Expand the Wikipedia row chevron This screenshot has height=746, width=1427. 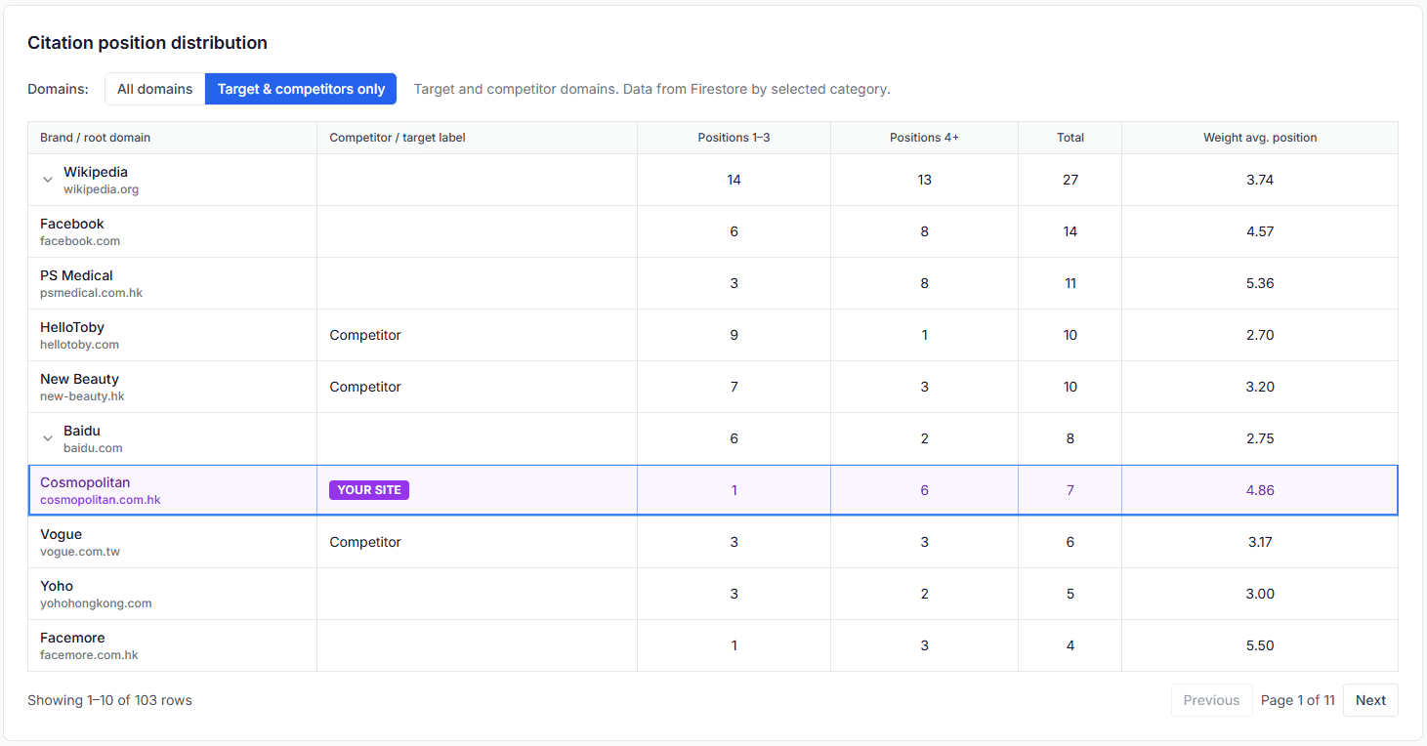tap(47, 181)
